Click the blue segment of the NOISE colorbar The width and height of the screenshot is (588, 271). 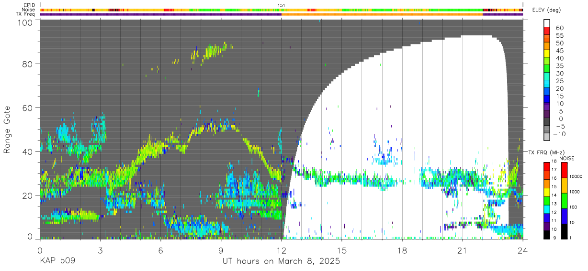564,216
